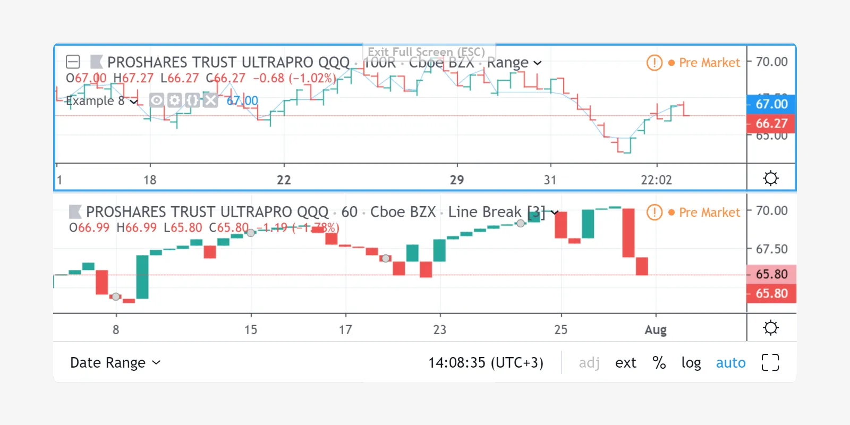The image size is (850, 425).
Task: Open the Date Range dropdown
Action: tap(115, 362)
